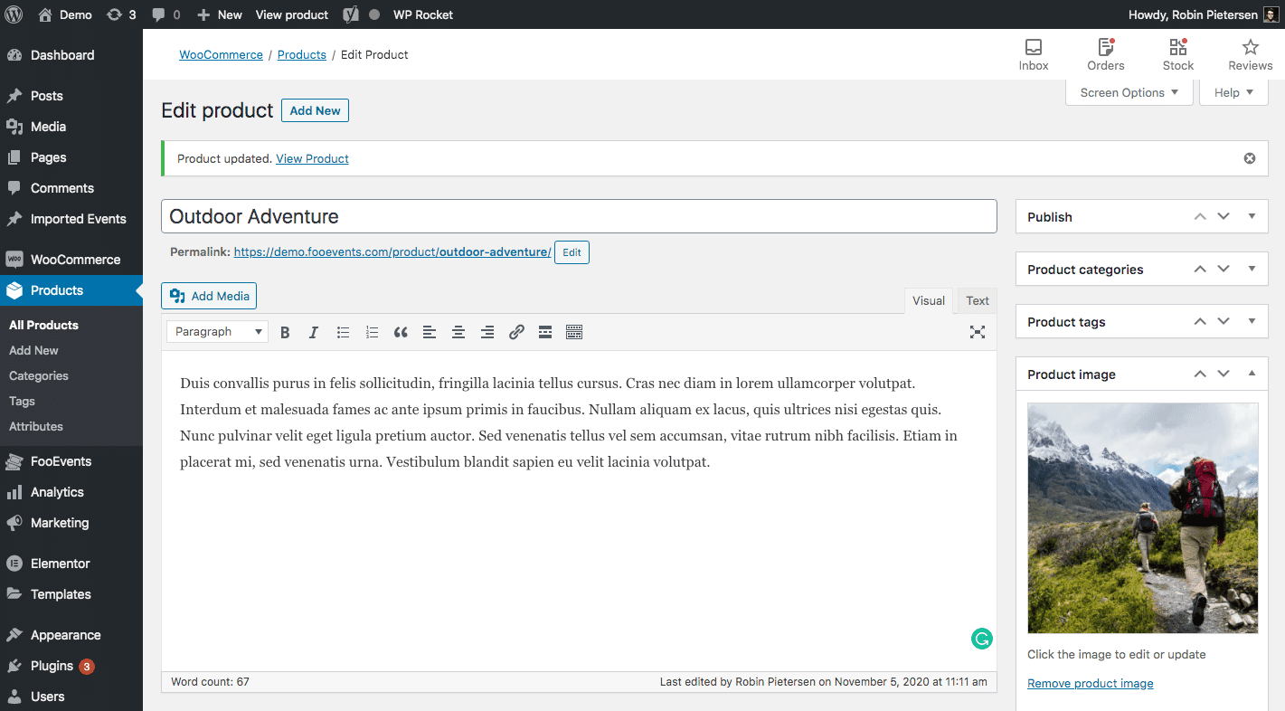1285x711 pixels.
Task: Open the Stock activity panel icon
Action: pyautogui.click(x=1177, y=54)
